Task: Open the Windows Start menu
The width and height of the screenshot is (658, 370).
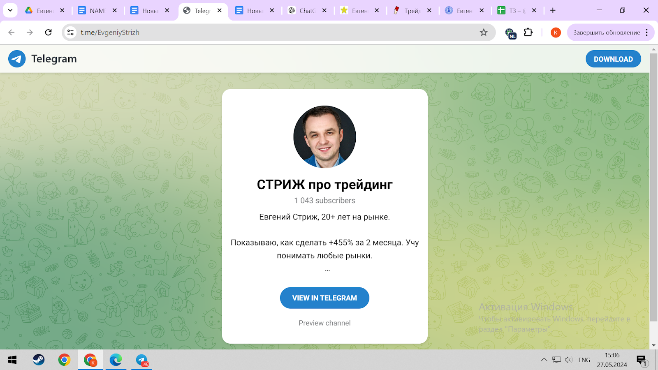Action: tap(12, 360)
